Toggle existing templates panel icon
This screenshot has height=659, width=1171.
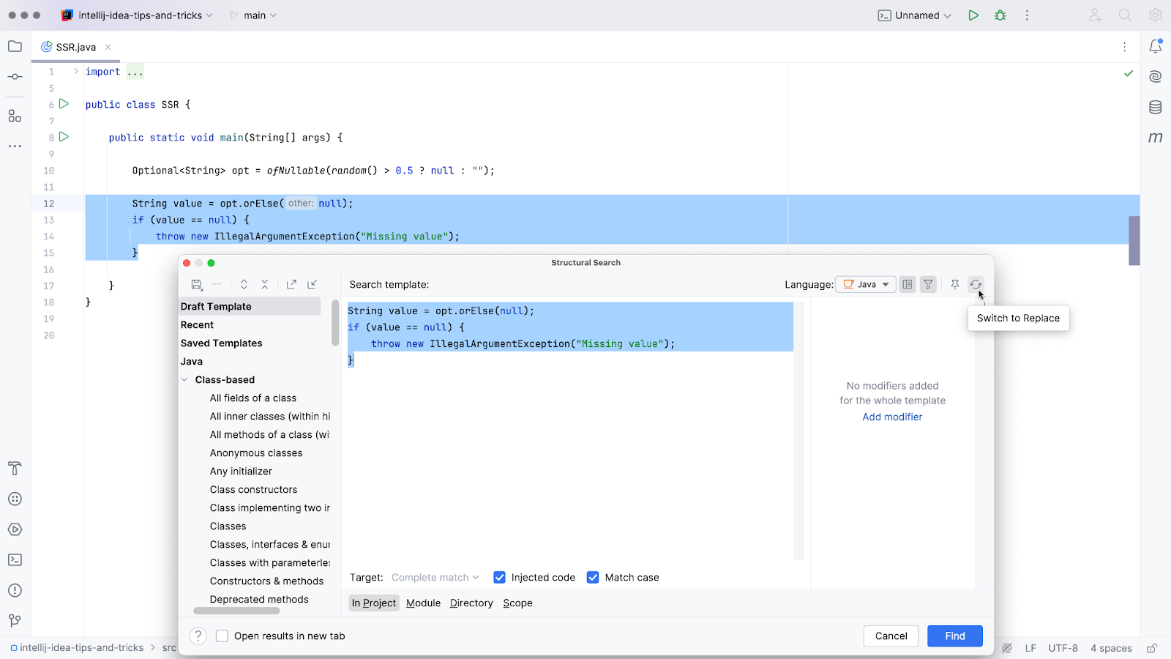click(908, 285)
